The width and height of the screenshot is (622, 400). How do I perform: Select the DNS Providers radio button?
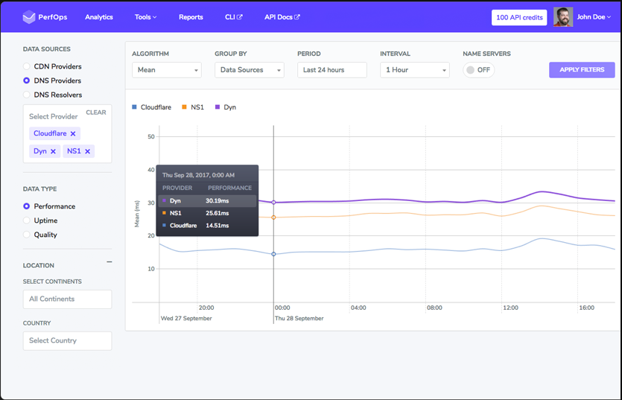pos(27,80)
